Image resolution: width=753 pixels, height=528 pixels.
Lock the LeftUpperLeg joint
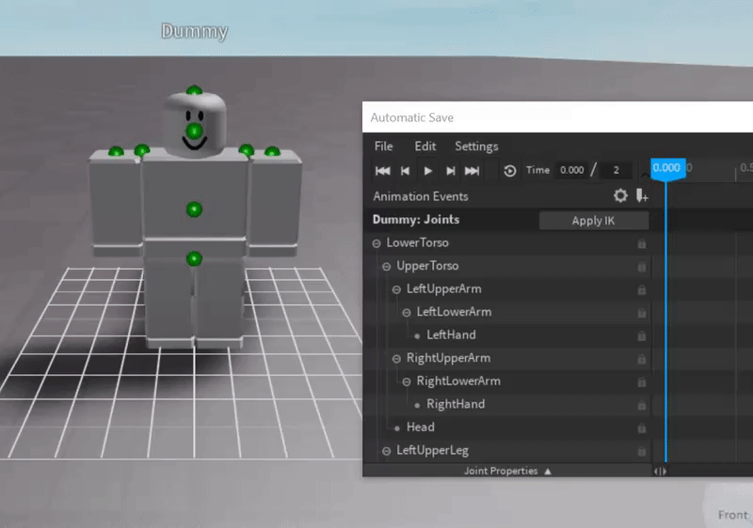642,451
